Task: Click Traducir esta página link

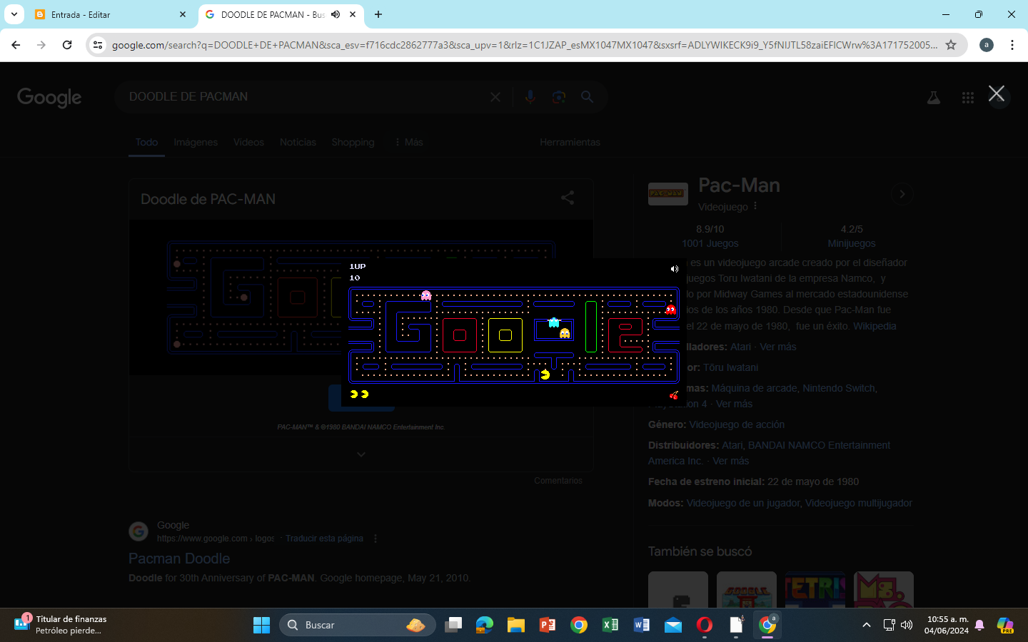Action: point(324,539)
